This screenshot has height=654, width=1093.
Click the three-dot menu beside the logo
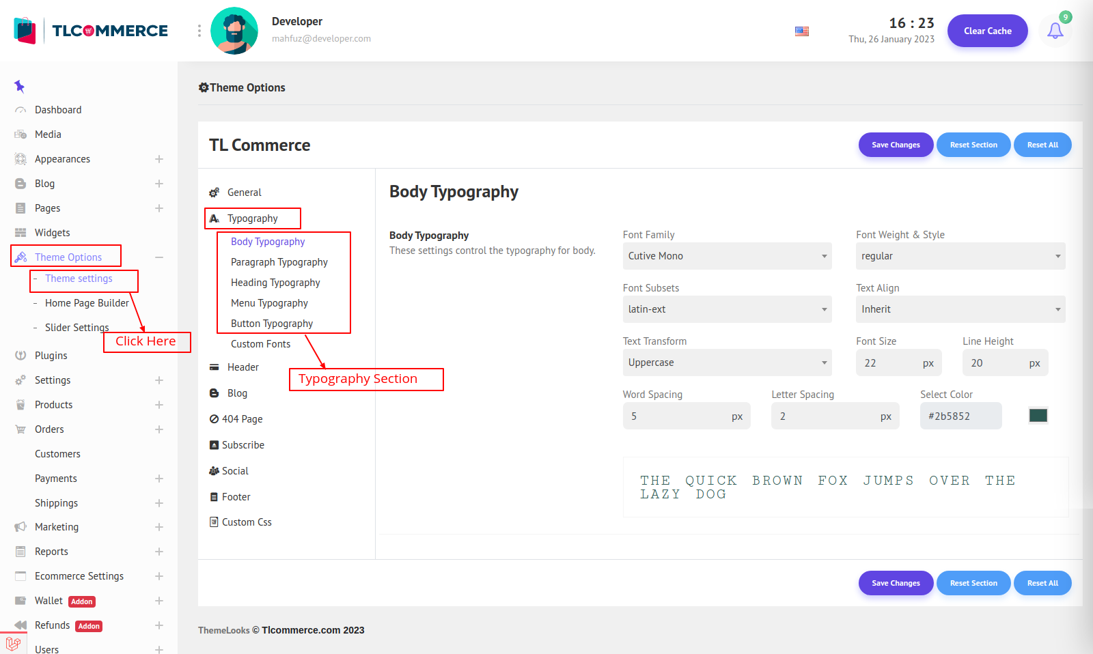point(199,31)
